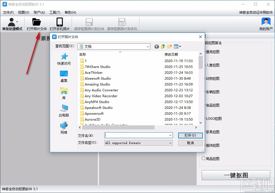
Task: Sort files by 名称 column header
Action: pos(120,54)
